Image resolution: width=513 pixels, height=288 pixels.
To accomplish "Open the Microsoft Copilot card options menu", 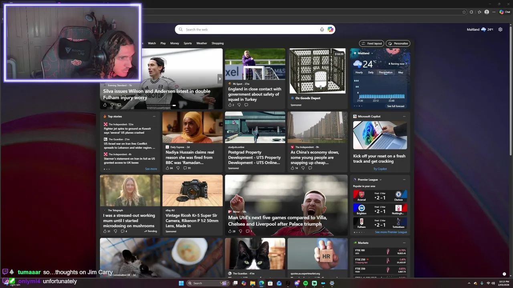I will click(404, 116).
